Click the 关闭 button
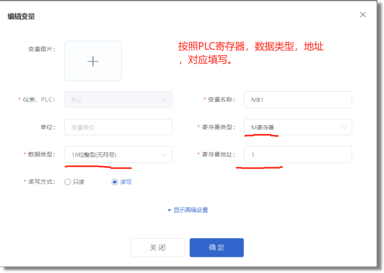Viewport: 384px width, 273px height. [158, 247]
